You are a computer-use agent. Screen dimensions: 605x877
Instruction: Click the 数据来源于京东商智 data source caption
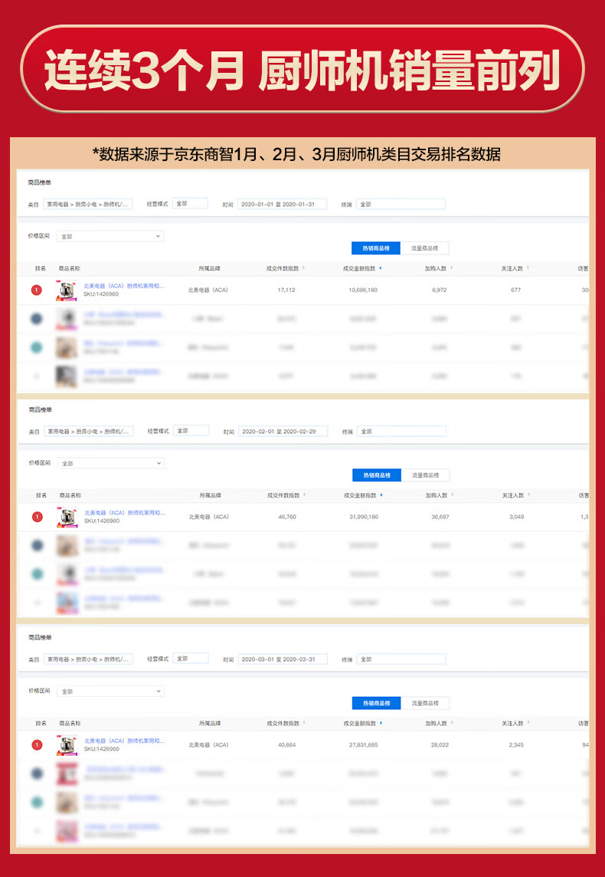pyautogui.click(x=296, y=154)
